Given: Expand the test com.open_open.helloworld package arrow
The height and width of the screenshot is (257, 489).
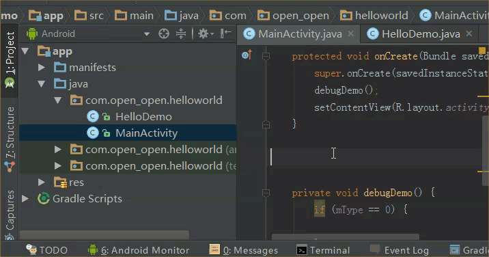Looking at the screenshot, I should [57, 165].
